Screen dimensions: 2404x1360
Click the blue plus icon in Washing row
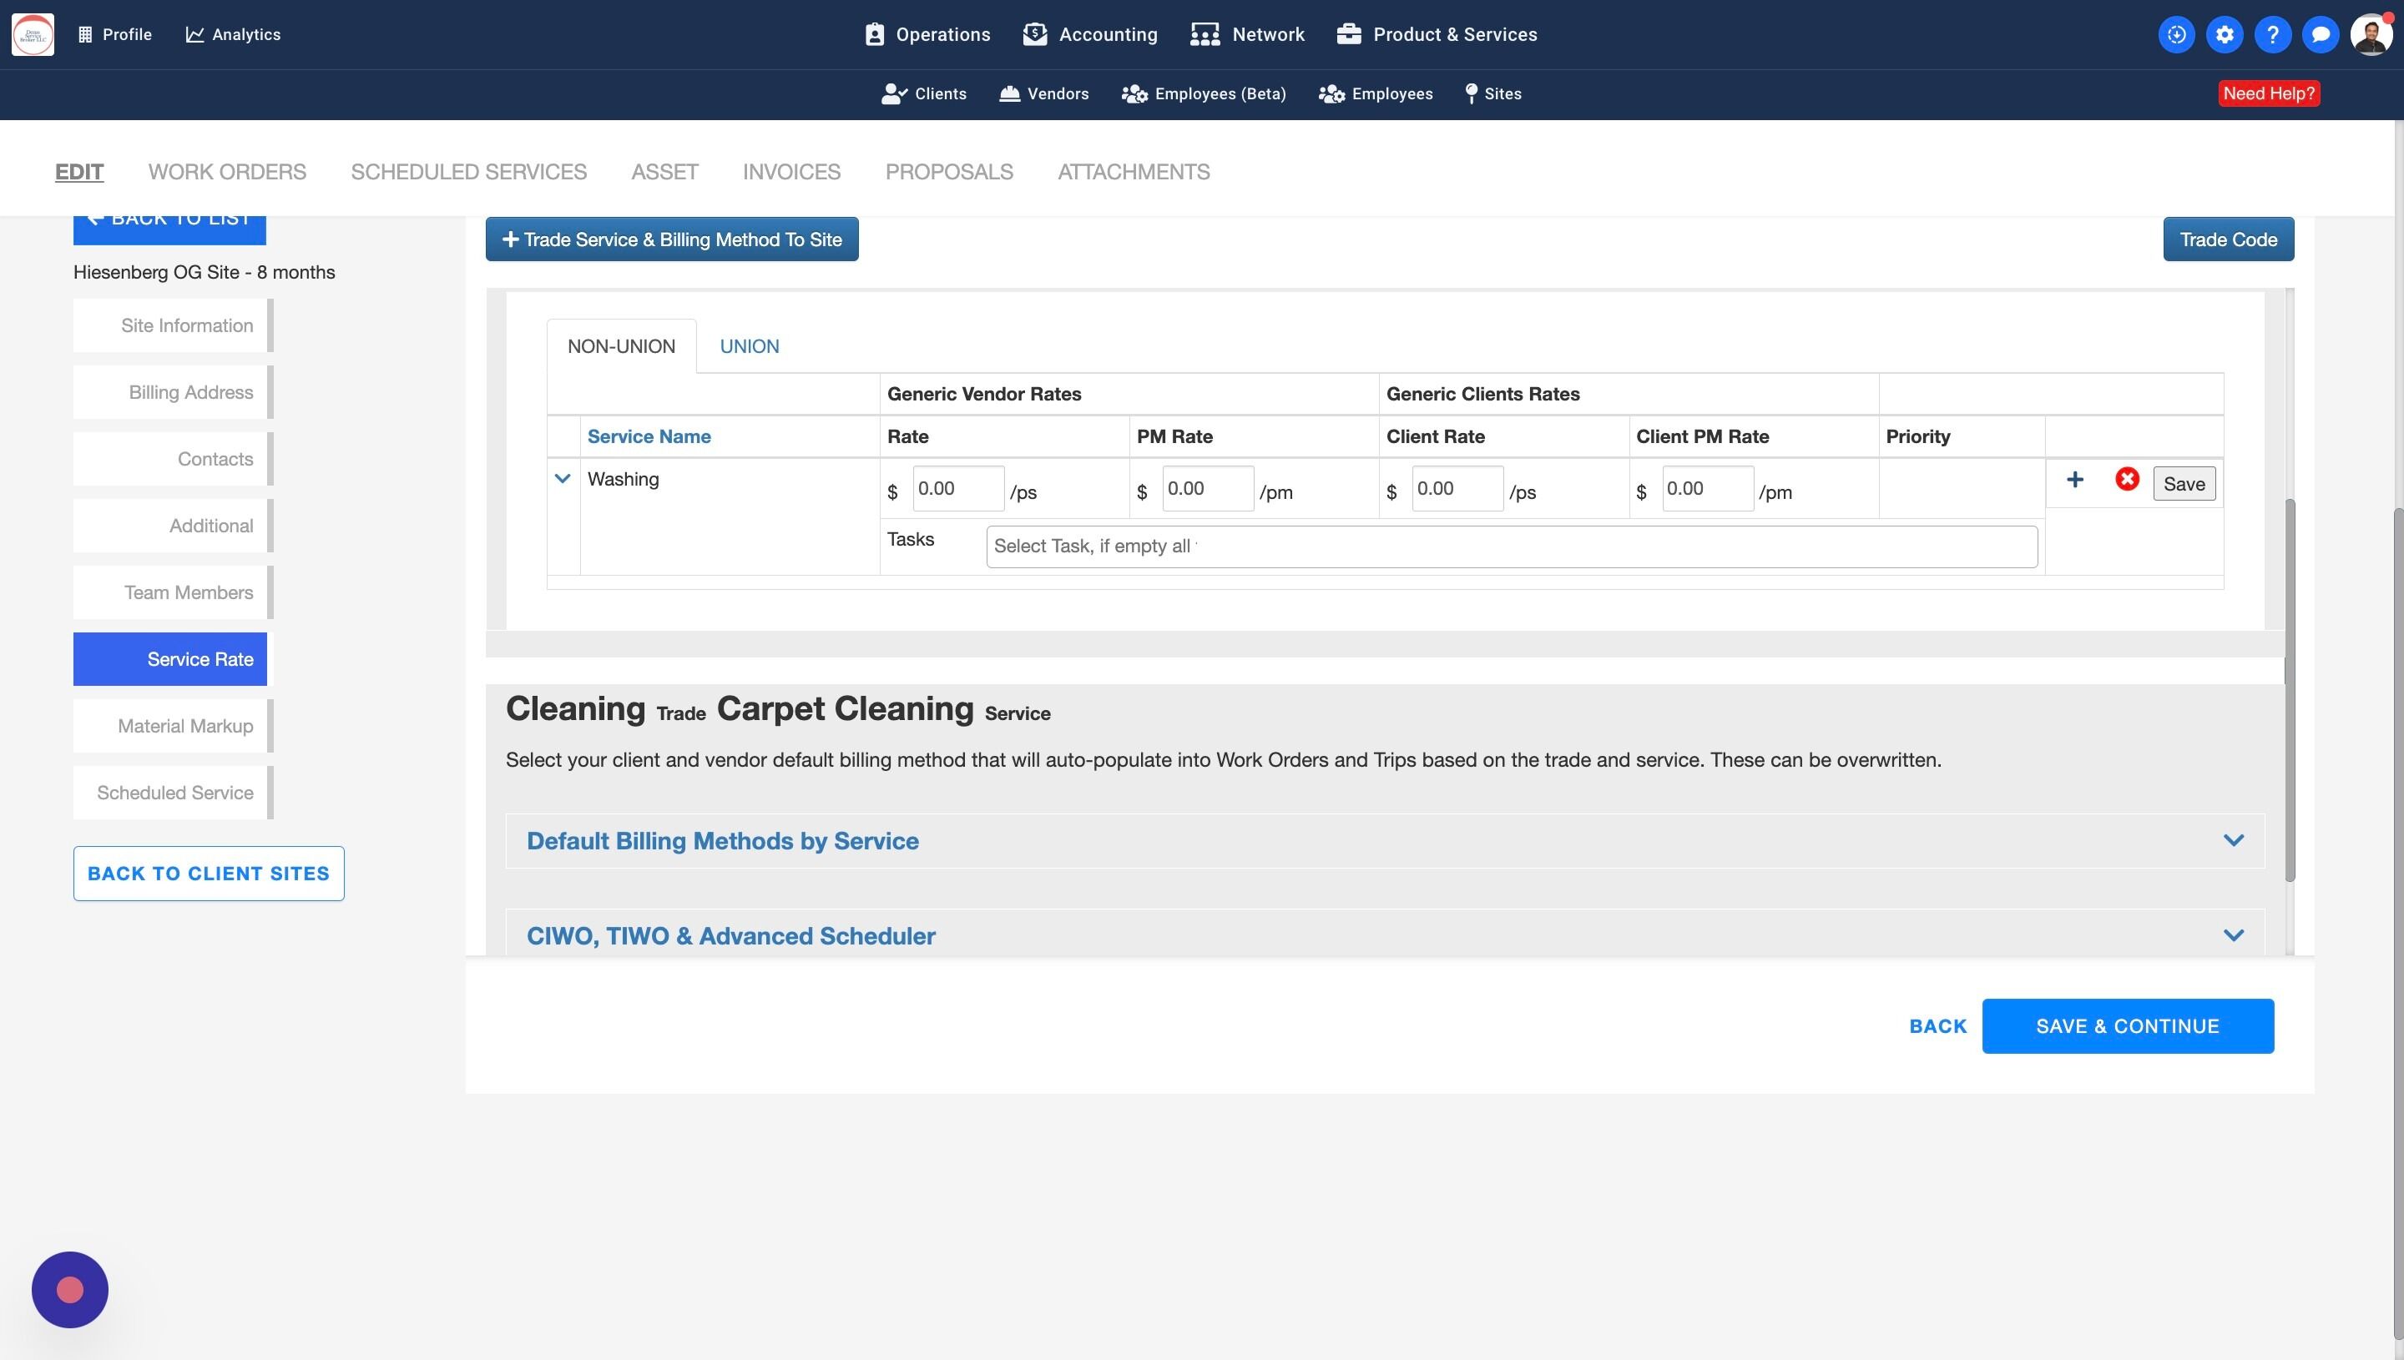tap(2074, 480)
